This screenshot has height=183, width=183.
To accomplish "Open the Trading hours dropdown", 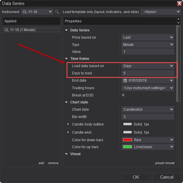I will click(148, 88).
